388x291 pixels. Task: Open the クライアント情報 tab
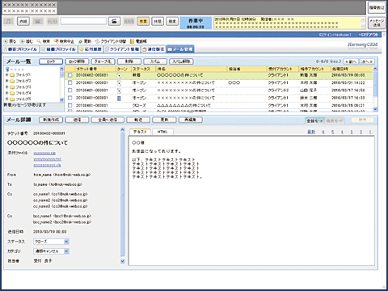(122, 49)
